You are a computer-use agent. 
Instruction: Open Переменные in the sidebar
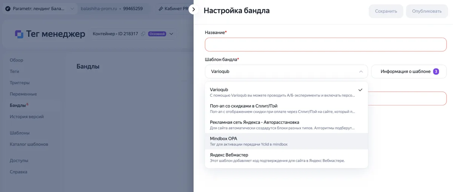click(23, 94)
